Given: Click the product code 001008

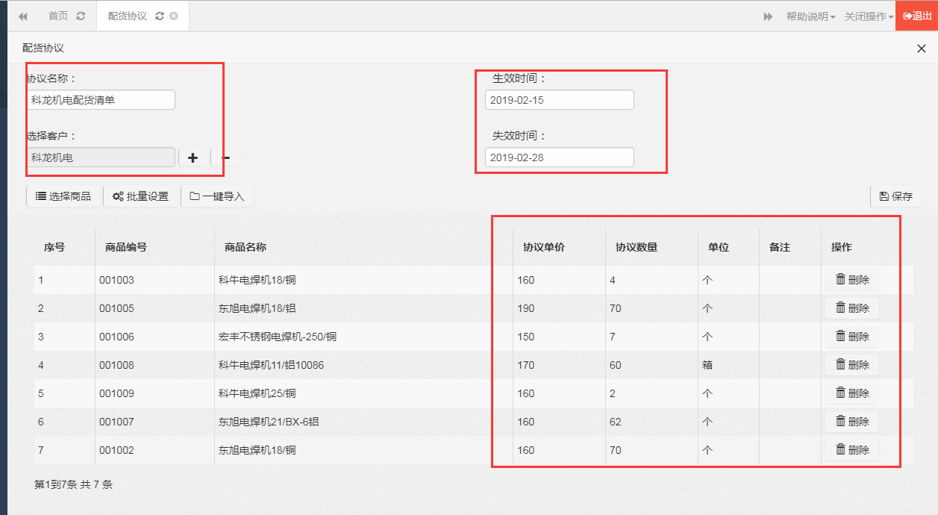Looking at the screenshot, I should 116,365.
